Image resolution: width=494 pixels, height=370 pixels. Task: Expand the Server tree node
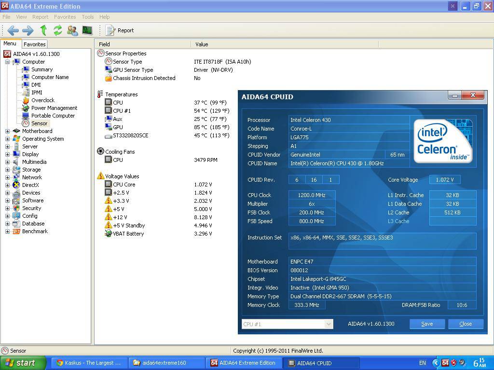tap(7, 146)
